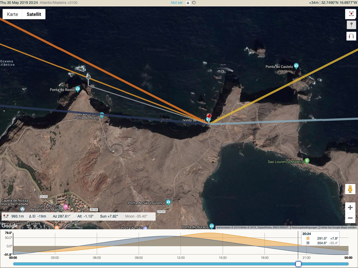Click the Δ El -19m value
This screenshot has width=358, height=268.
[x=38, y=216]
